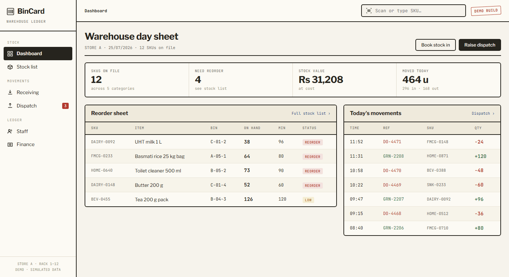Open movement ref DO-4468
The height and width of the screenshot is (277, 509).
coord(392,214)
